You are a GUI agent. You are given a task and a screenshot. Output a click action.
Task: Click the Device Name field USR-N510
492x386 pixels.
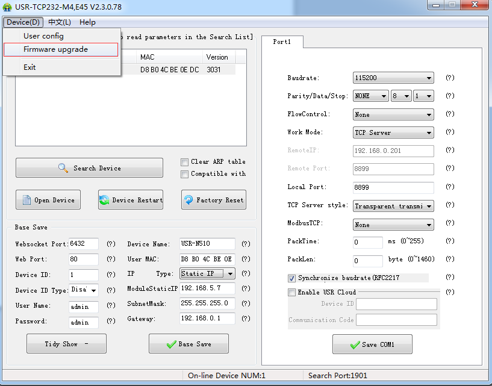(x=207, y=243)
